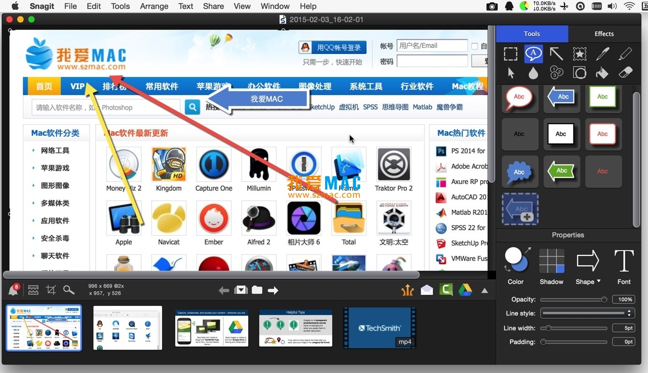
Task: Click the canvas horizontal scrollbar
Action: tap(211, 275)
